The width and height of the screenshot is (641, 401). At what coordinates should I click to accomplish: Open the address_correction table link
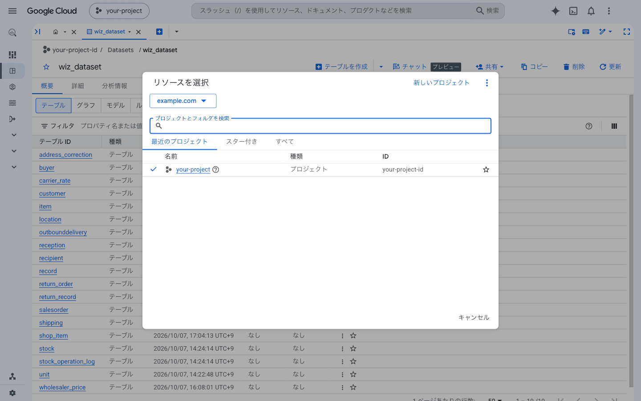tap(65, 155)
